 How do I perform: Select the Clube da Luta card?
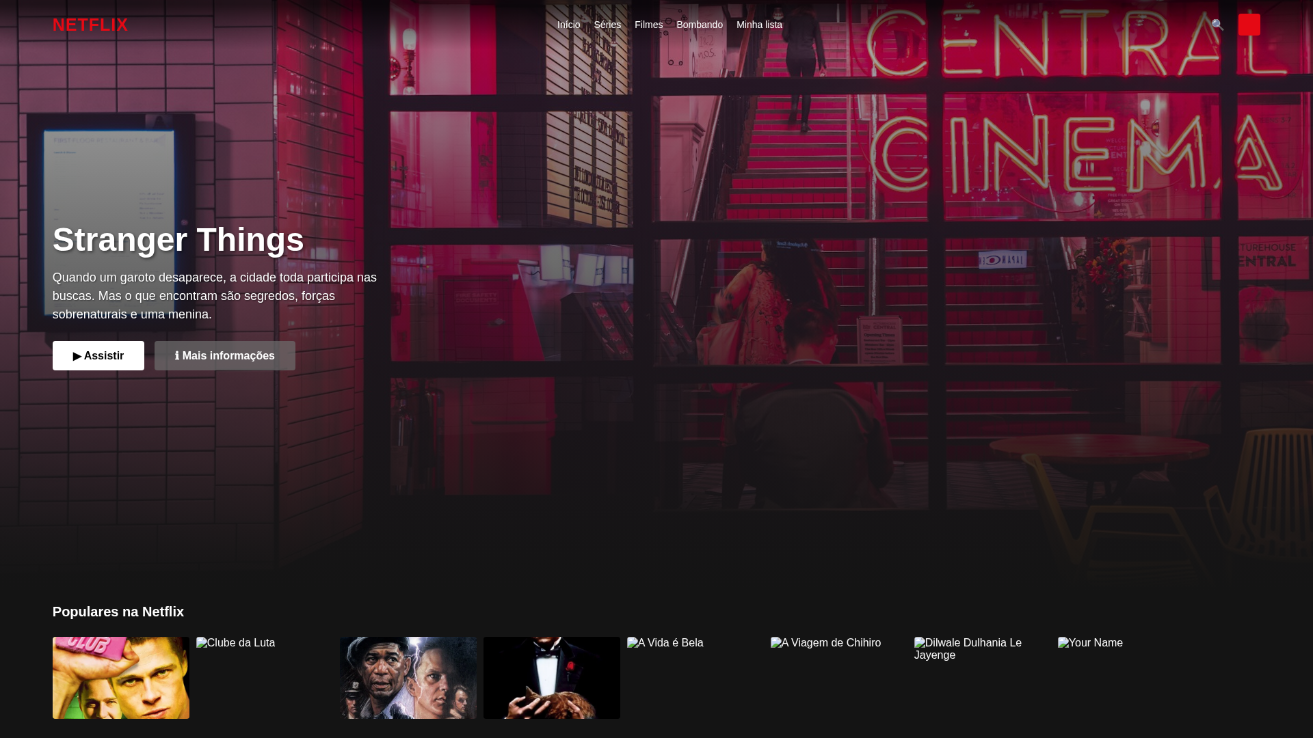click(x=265, y=678)
